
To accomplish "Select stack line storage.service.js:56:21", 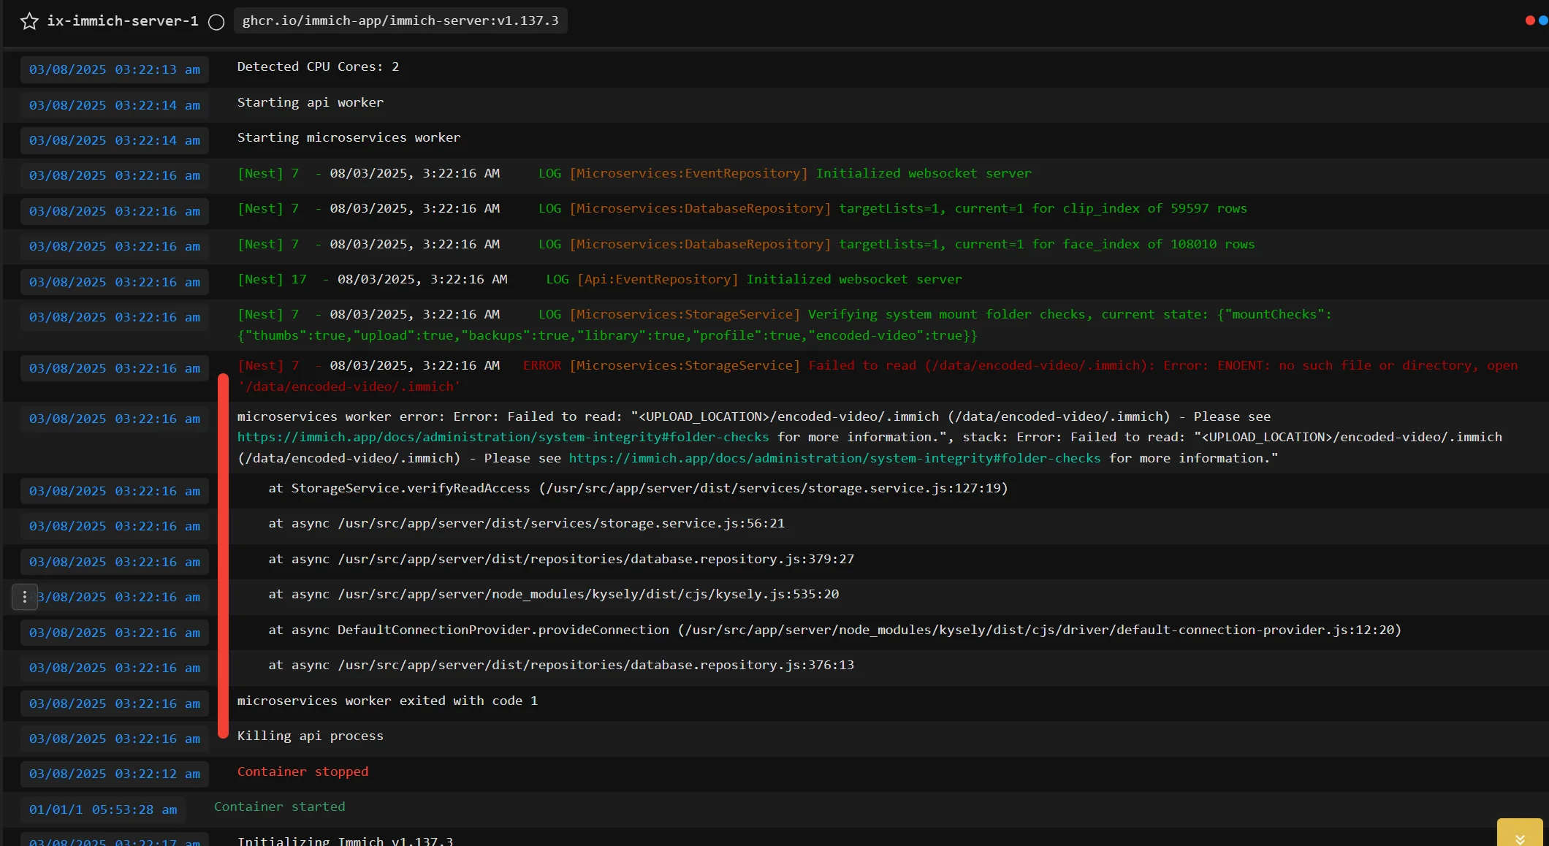I will coord(526,523).
